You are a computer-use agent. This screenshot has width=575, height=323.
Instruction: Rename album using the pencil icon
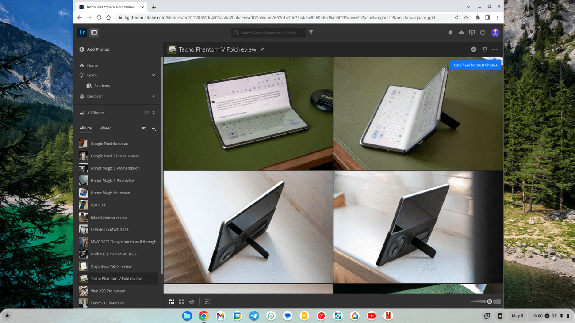(x=262, y=49)
